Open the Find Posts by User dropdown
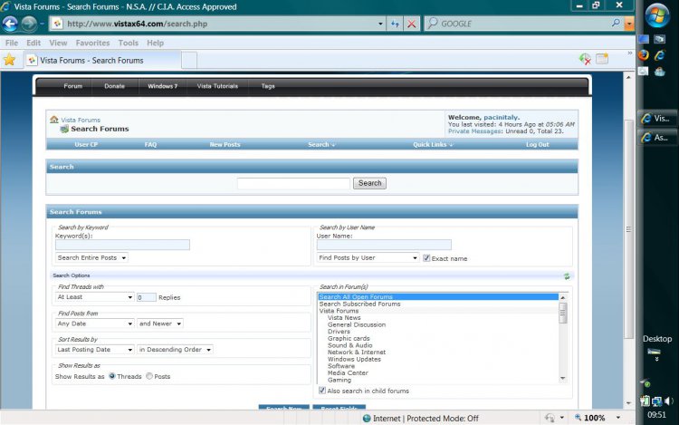The height and width of the screenshot is (425, 679). [368, 257]
